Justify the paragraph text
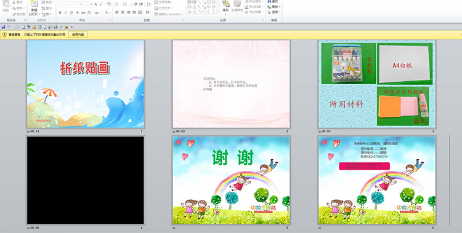462x233 pixels. pyautogui.click(x=134, y=12)
